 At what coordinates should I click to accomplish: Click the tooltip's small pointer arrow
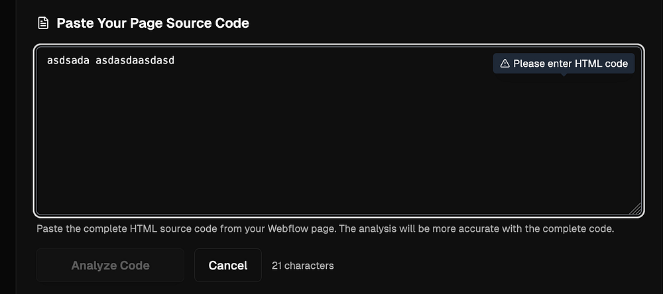pyautogui.click(x=563, y=75)
